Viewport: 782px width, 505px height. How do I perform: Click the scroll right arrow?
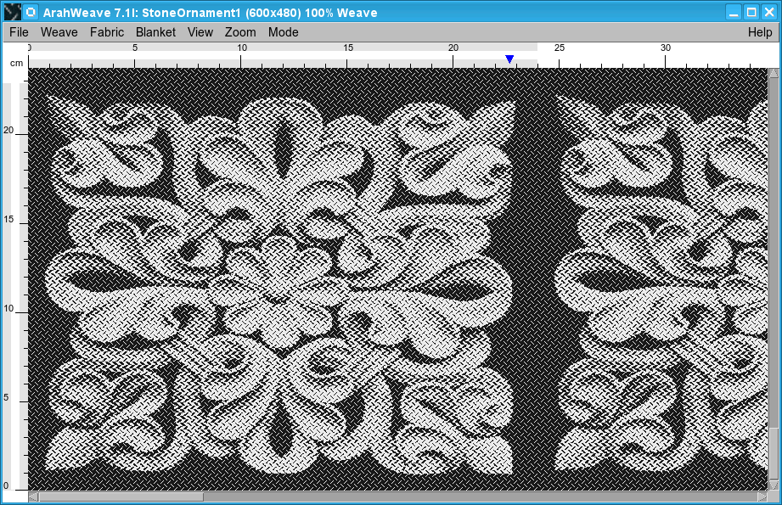pos(762,497)
